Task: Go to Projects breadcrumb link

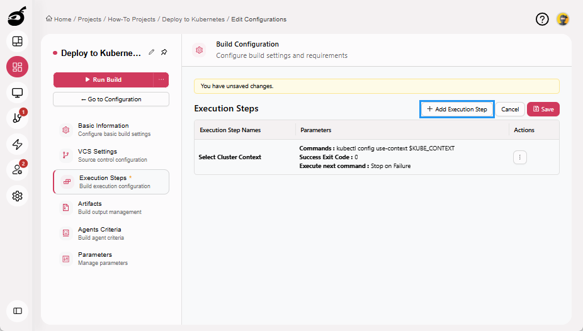Action: pos(89,20)
